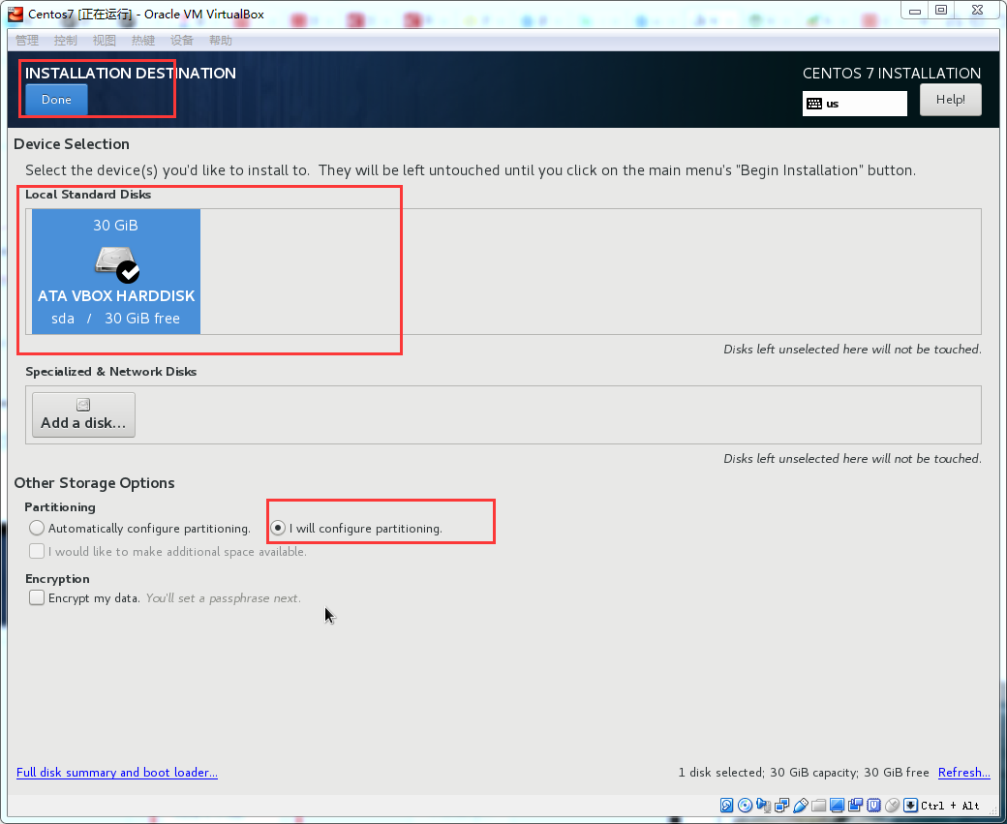1007x824 pixels.
Task: Select Automatically configure partitioning
Action: tap(36, 527)
